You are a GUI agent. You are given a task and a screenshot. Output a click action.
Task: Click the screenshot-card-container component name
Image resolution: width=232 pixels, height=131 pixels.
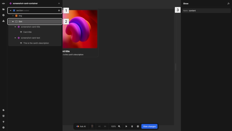click(25, 3)
